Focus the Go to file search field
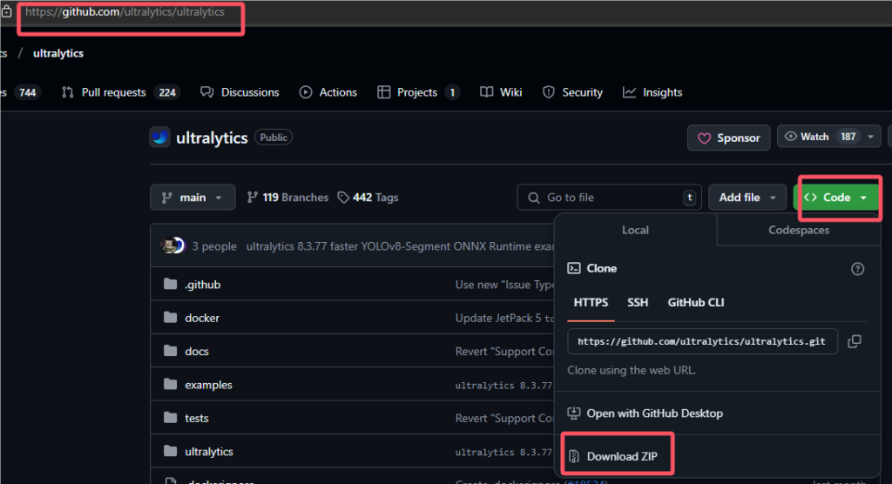 click(609, 198)
